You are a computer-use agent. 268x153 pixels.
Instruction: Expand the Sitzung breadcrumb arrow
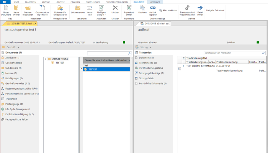(x=150, y=47)
